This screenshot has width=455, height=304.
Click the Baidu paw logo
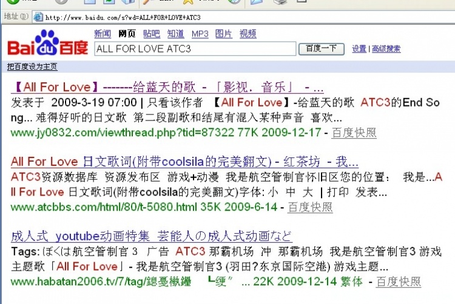[47, 42]
